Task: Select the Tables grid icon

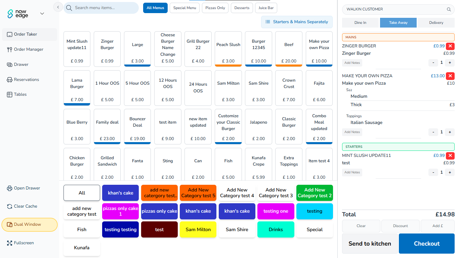Action: [x=9, y=94]
